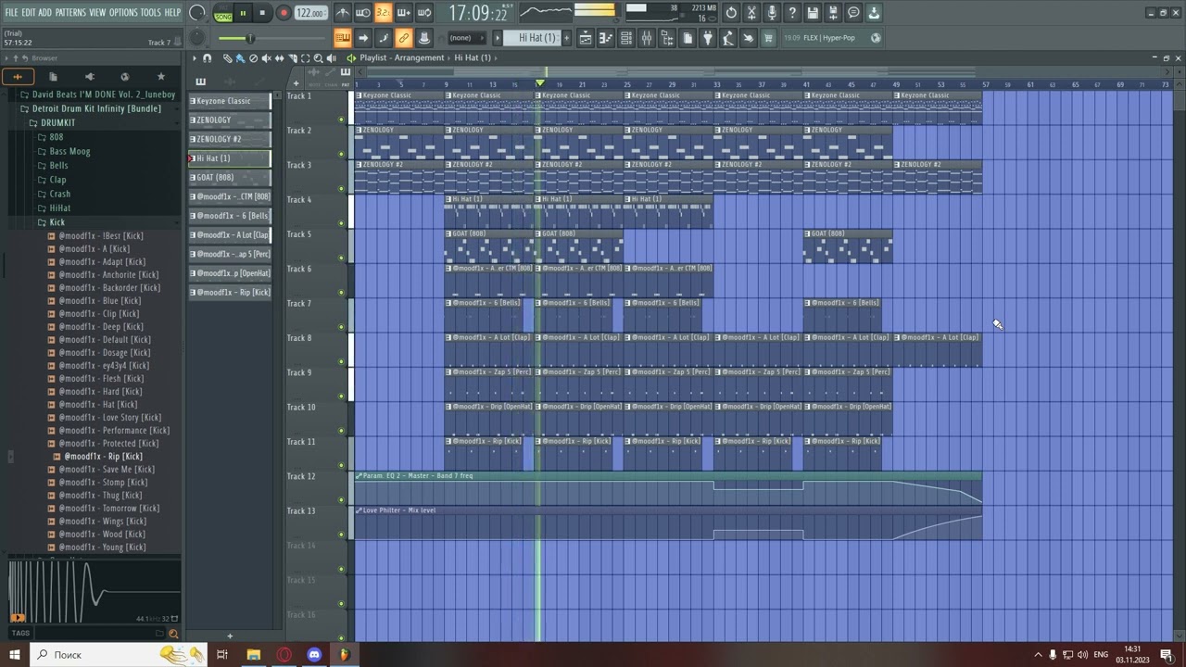This screenshot has height=667, width=1186.
Task: Mute Track 12 via its green dot
Action: (x=341, y=500)
